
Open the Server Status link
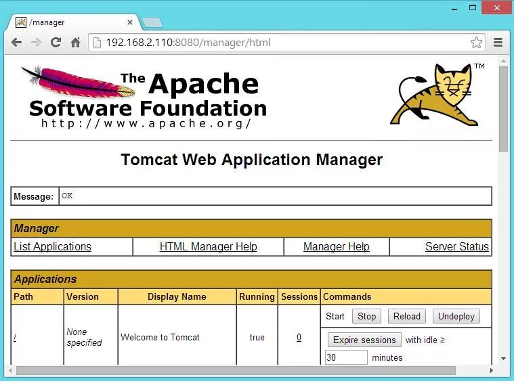457,246
